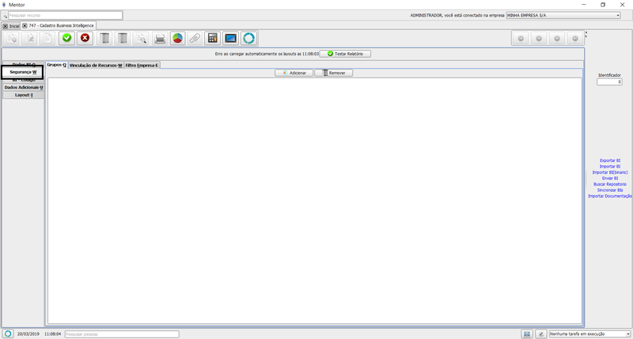Click the Exportar BI link
This screenshot has height=339, width=633.
(x=610, y=160)
